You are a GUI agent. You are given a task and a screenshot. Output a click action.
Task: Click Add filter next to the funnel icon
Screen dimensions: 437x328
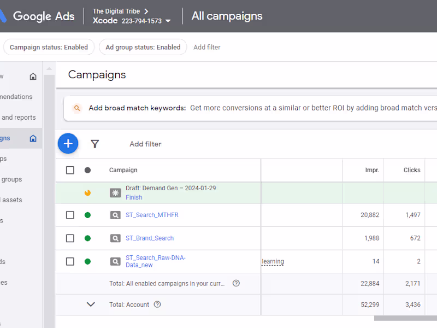point(145,144)
